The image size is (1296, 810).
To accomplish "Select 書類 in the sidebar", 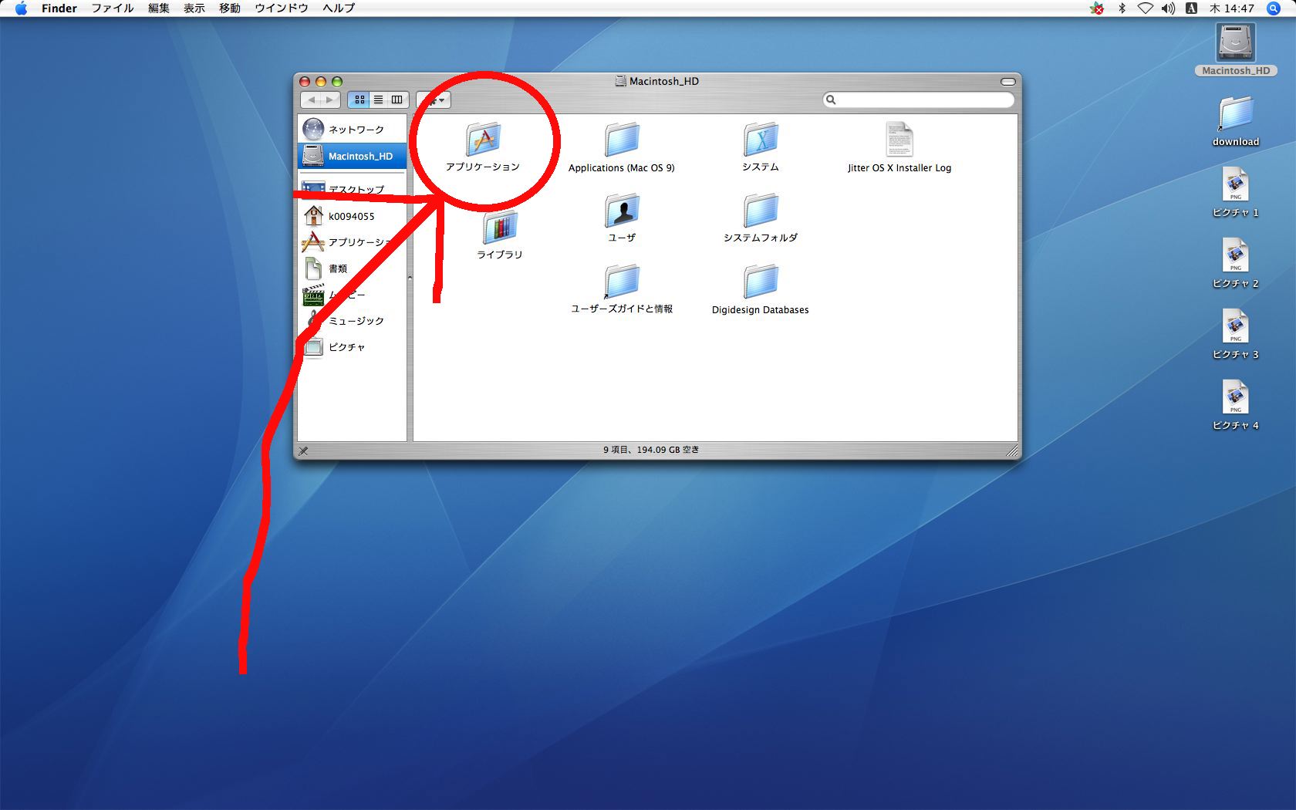I will point(352,268).
